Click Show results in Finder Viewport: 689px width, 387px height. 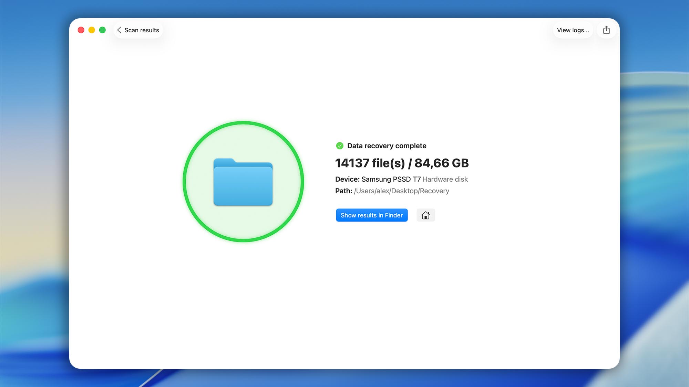click(x=372, y=215)
